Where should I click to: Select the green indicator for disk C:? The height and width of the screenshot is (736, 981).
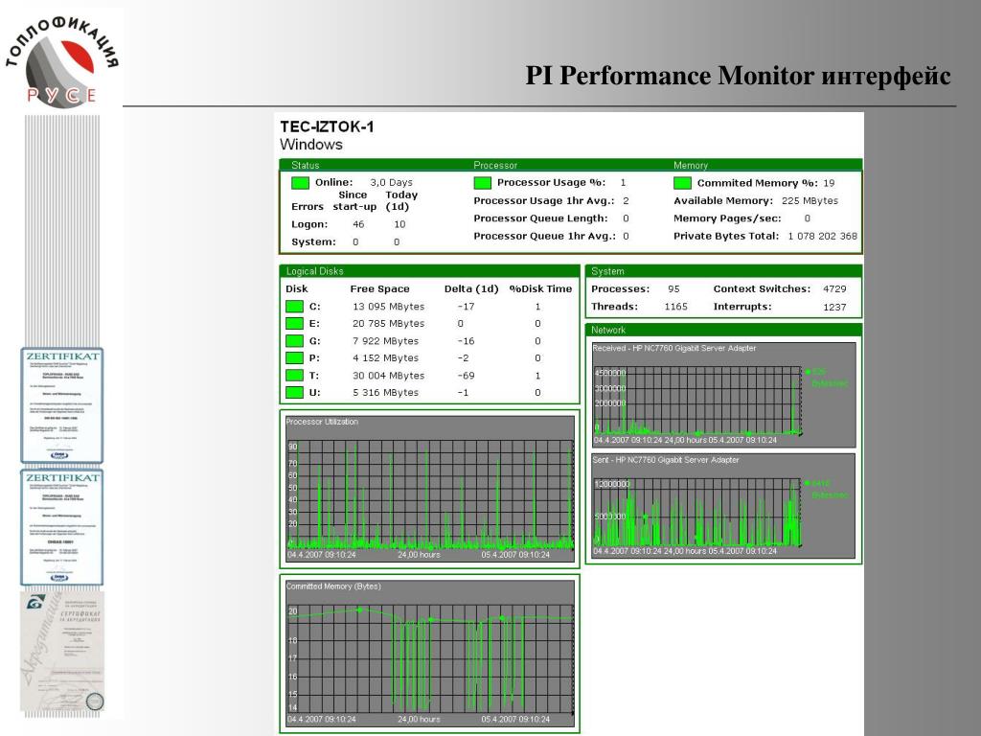point(294,306)
